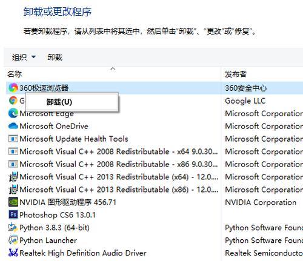Image resolution: width=303 pixels, height=261 pixels.
Task: Select Microsoft Update Health Tools entry
Action: coord(74,139)
